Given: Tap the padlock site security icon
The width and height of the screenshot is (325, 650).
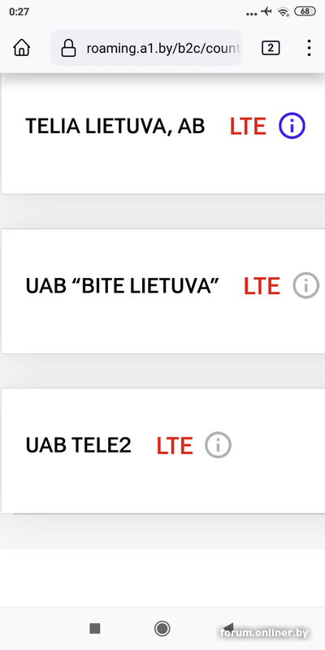Looking at the screenshot, I should (x=69, y=48).
